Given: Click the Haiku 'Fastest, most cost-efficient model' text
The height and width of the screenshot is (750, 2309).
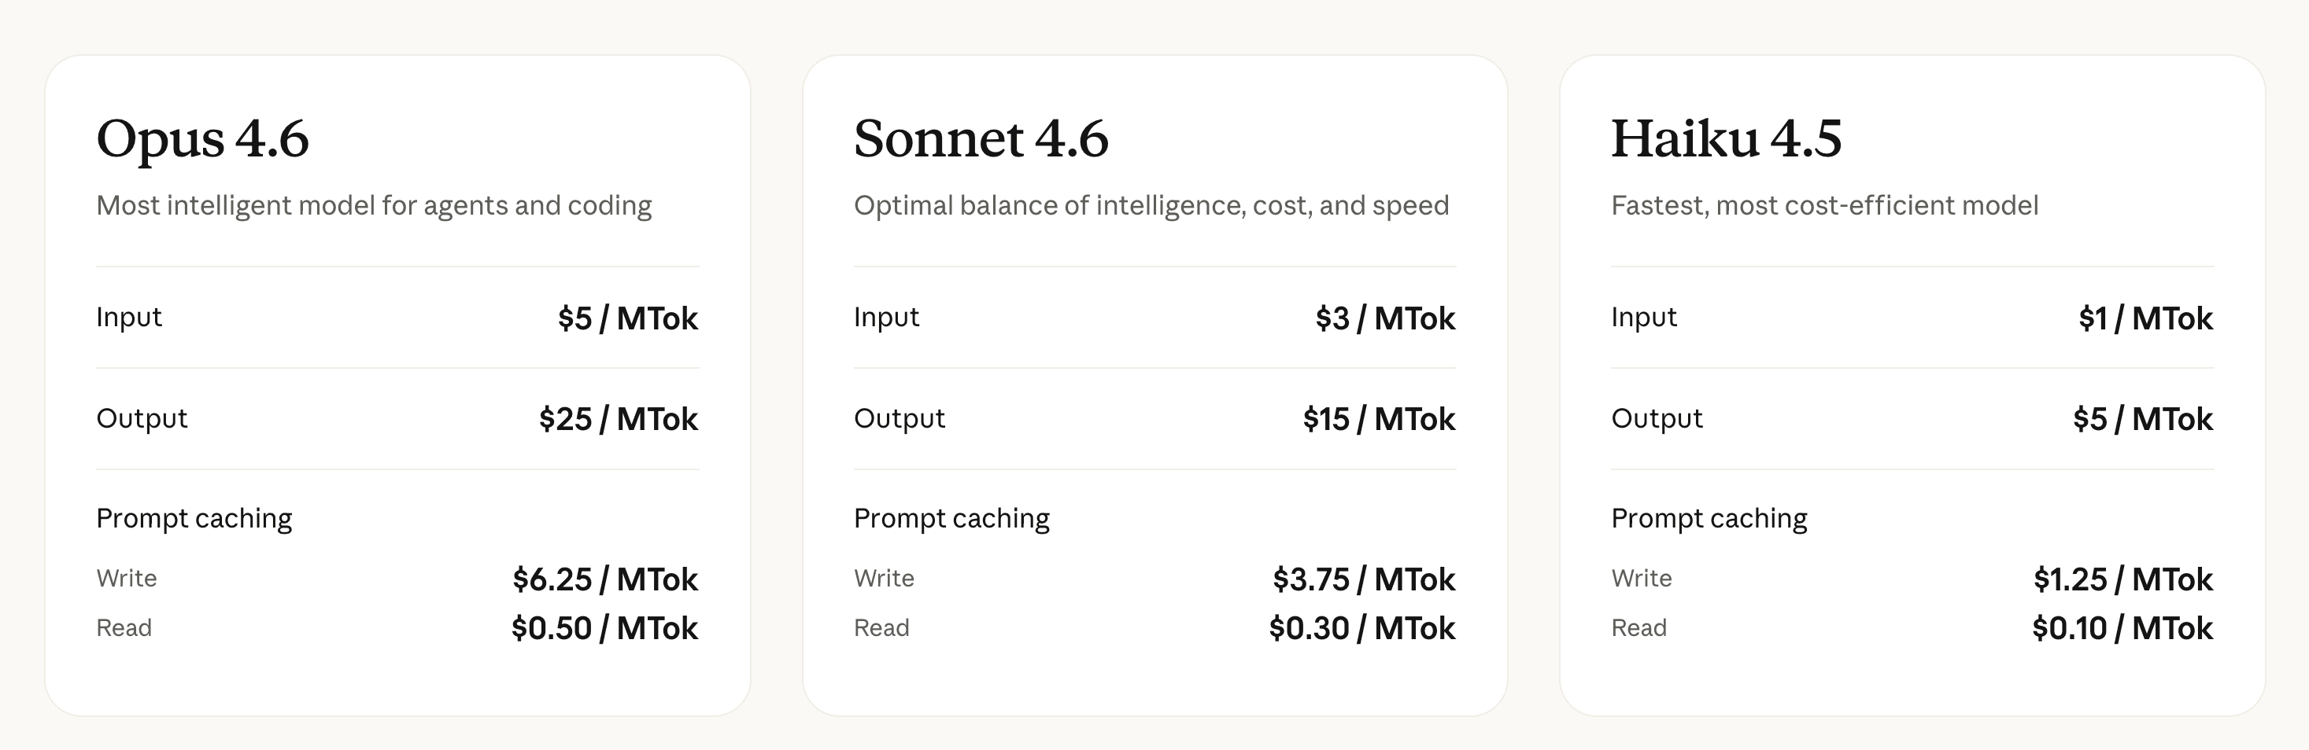Looking at the screenshot, I should point(1824,206).
